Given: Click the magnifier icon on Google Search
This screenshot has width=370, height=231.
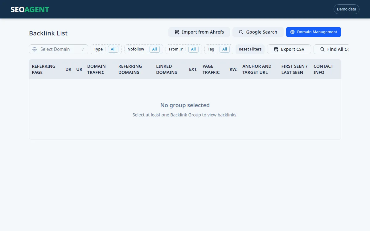Looking at the screenshot, I should (241, 32).
